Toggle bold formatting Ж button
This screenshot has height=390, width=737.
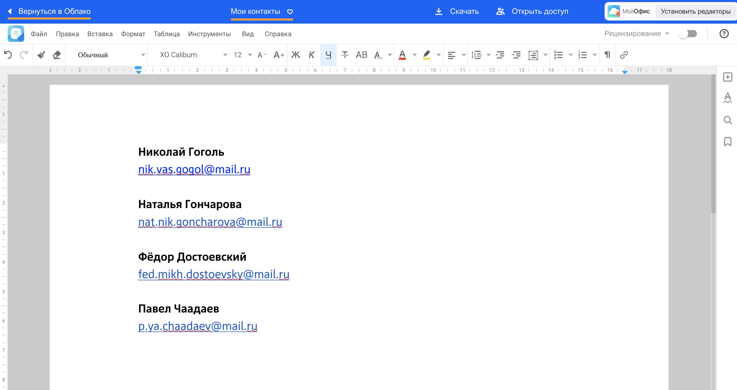[296, 55]
